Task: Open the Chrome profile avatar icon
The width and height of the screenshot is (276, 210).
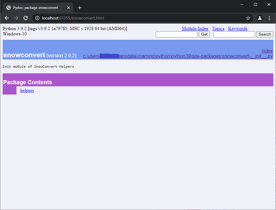Action: (x=260, y=18)
